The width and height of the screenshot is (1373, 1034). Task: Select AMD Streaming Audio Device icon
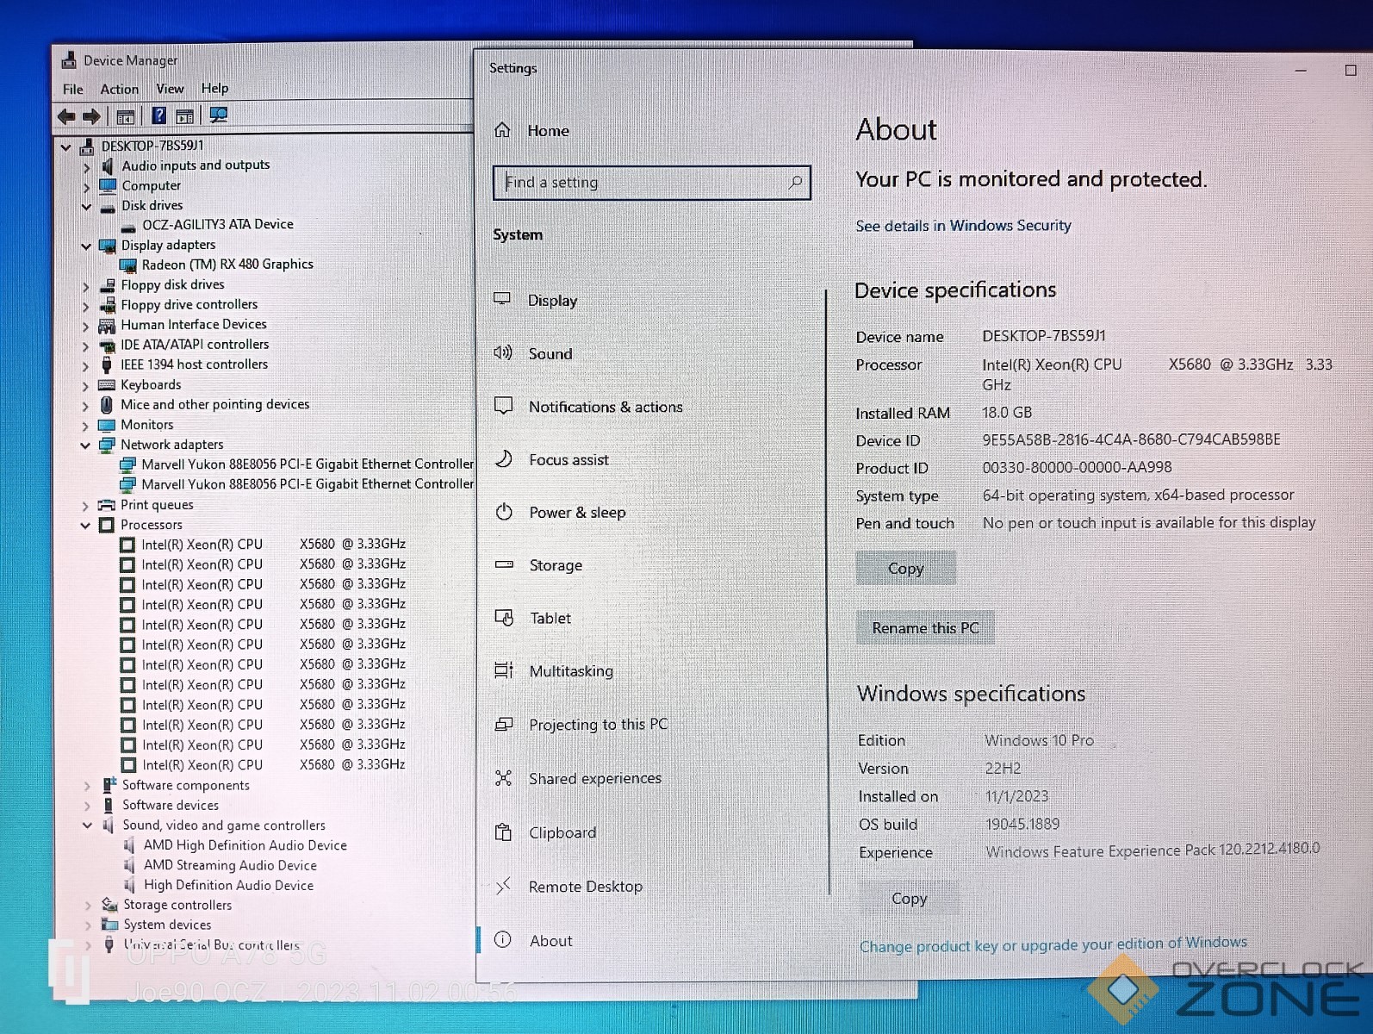point(130,865)
